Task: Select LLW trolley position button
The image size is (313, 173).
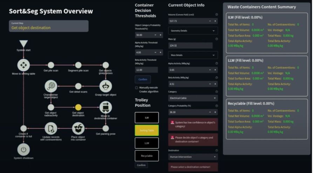Action: (x=147, y=143)
